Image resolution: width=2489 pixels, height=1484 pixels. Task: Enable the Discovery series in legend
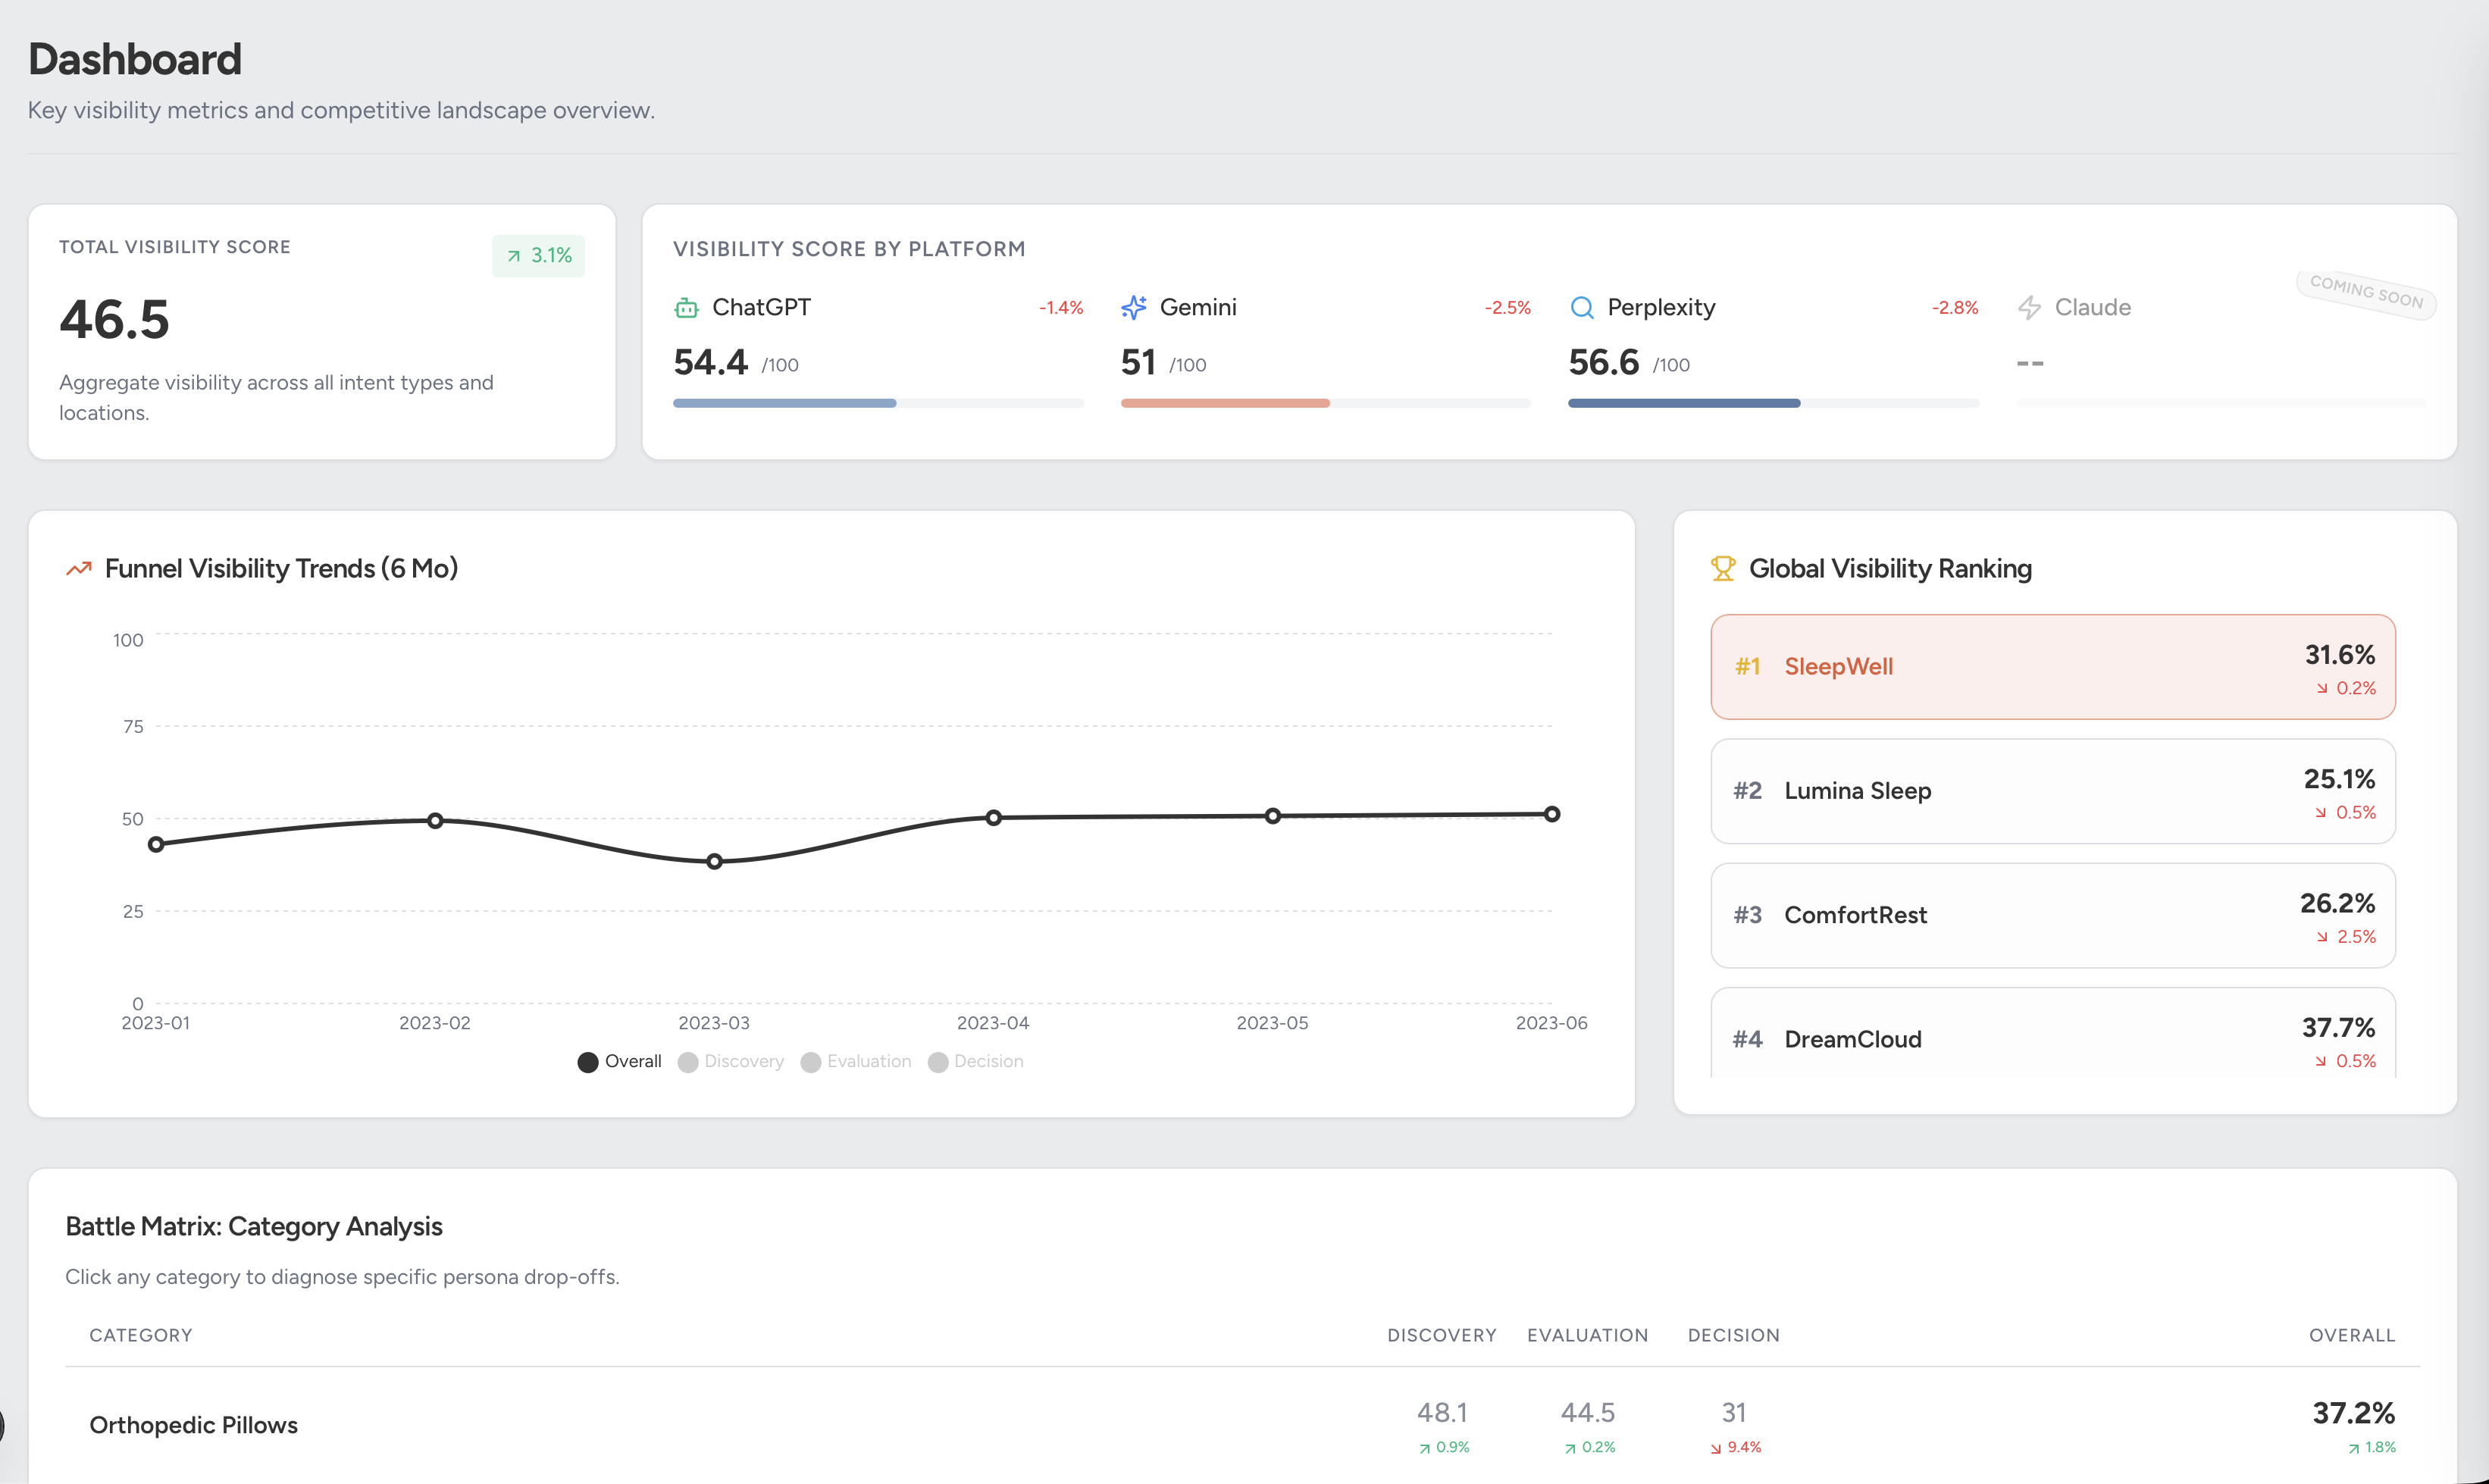click(x=731, y=1062)
